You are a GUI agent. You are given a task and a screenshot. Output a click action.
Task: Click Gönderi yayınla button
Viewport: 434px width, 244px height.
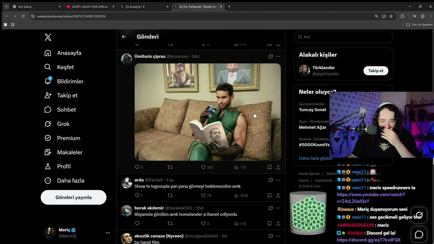(x=74, y=197)
